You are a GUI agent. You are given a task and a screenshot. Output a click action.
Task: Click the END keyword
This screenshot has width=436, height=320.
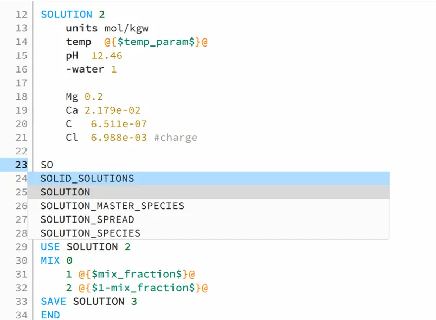(x=50, y=315)
